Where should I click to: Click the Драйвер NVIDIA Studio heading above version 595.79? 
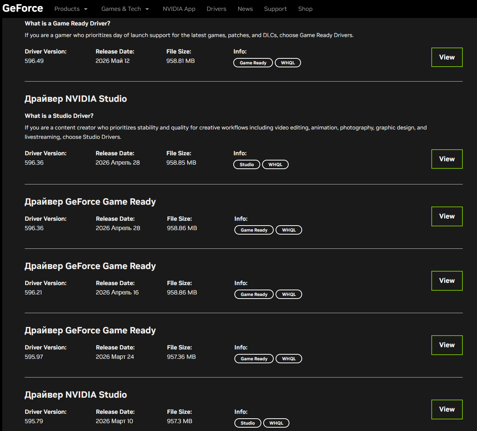76,395
